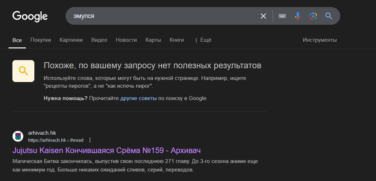Switch to the Картинки tab
This screenshot has width=376, height=181.
(x=71, y=40)
